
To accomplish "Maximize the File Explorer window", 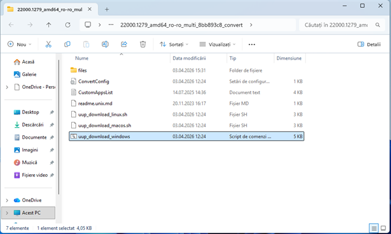I will 362,5.
